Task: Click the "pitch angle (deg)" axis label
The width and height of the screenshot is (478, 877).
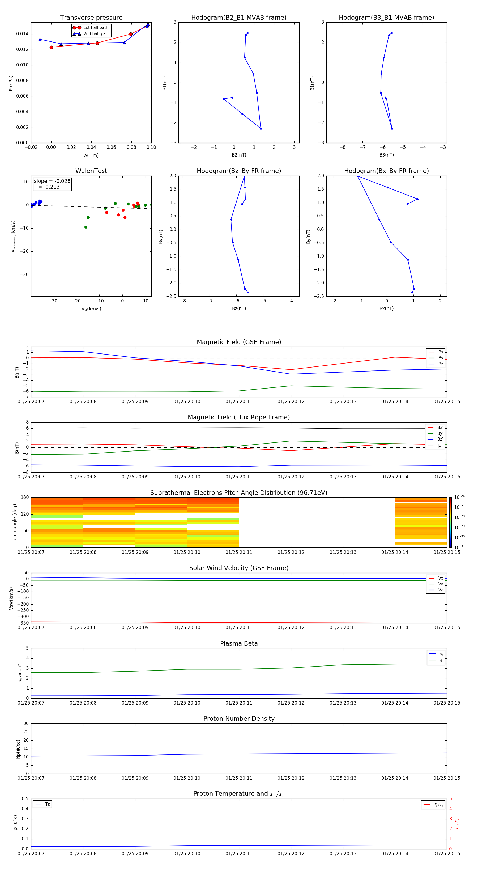Action: [x=15, y=522]
